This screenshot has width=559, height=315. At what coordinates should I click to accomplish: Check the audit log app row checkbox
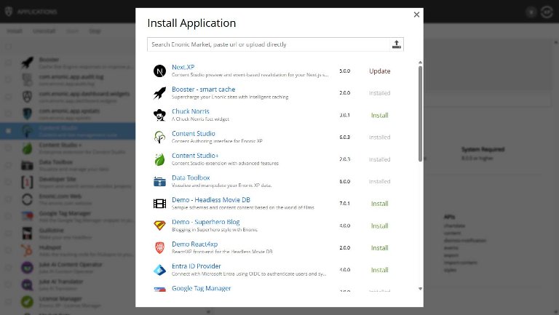click(9, 80)
